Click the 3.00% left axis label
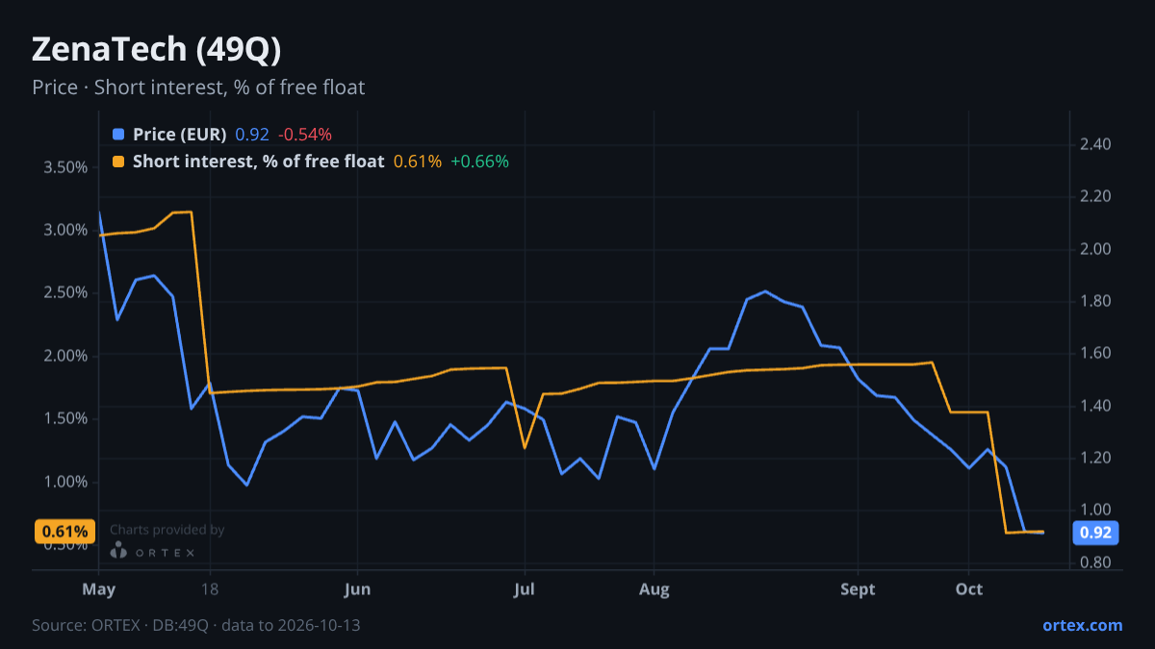This screenshot has width=1155, height=649. pyautogui.click(x=65, y=230)
